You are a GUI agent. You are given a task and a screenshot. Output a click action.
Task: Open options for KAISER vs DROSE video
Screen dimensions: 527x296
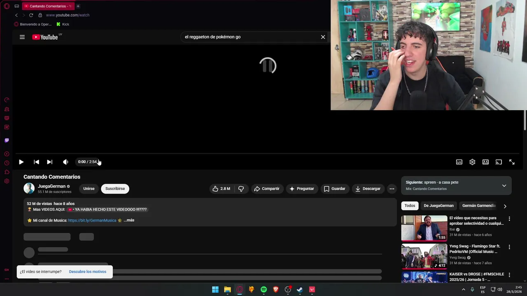click(x=509, y=275)
